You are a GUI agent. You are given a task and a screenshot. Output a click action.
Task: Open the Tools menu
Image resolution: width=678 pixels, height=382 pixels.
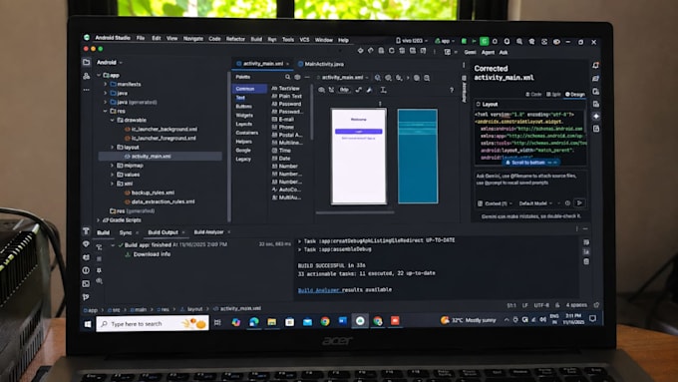point(288,39)
